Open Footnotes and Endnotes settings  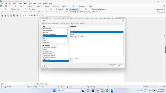(x=37, y=12)
